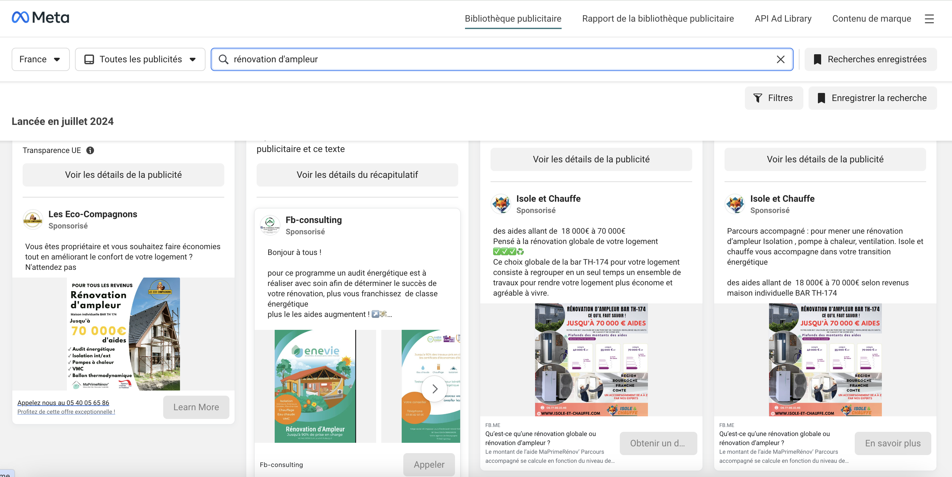Screen dimensions: 952x477
Task: Click Profitez de cette offre exceptionnelle link
Action: (66, 412)
